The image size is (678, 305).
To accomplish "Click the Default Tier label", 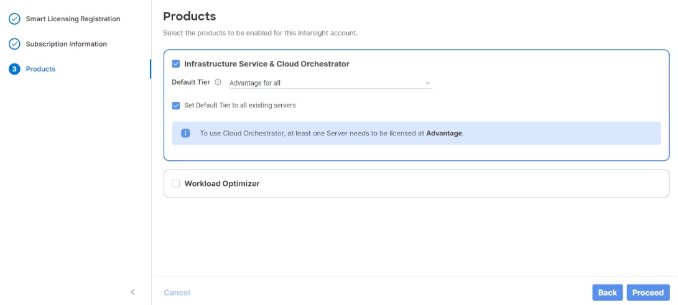I will [191, 82].
